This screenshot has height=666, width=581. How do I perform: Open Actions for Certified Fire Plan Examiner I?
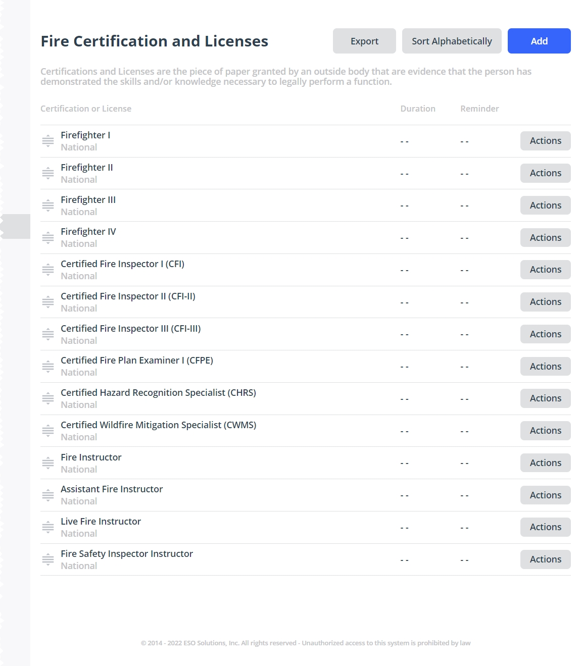point(545,366)
